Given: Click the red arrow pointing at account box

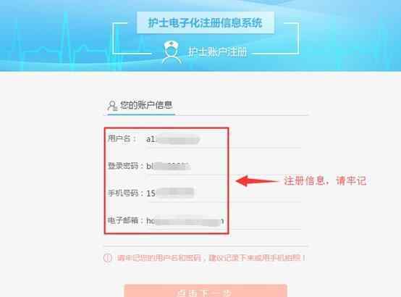Looking at the screenshot, I should point(257,181).
